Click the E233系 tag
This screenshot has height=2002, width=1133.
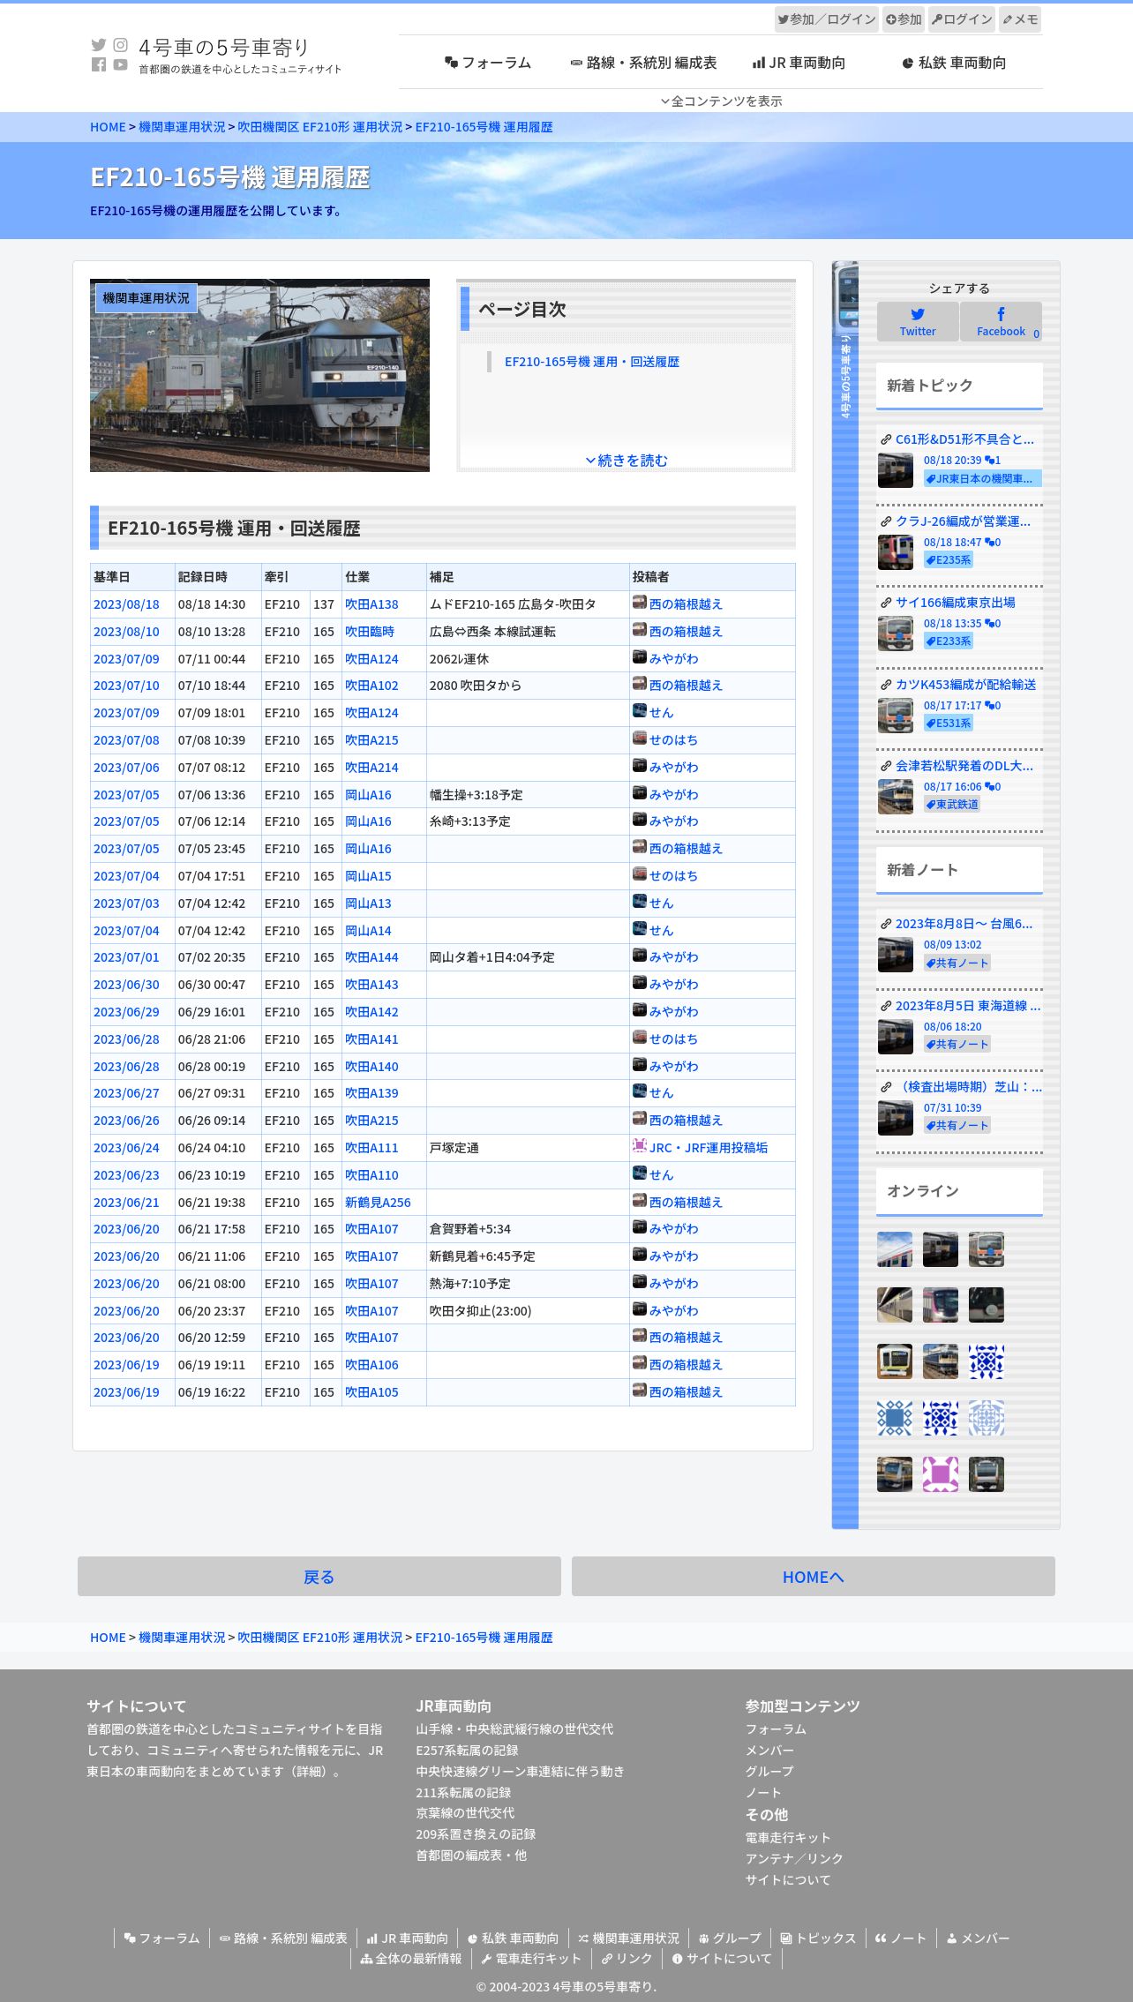click(x=949, y=641)
